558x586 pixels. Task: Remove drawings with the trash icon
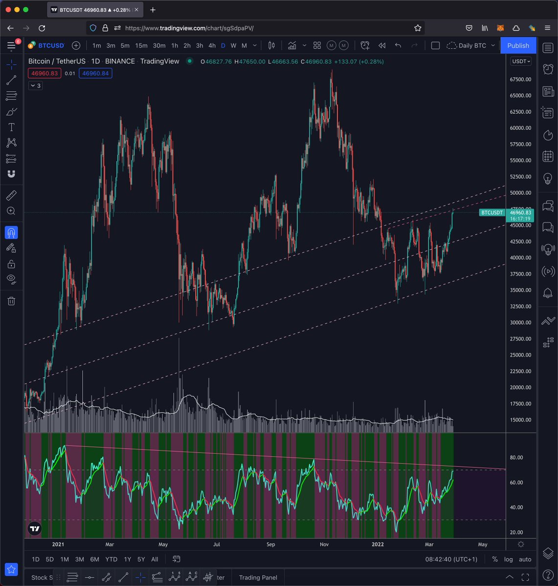point(11,301)
